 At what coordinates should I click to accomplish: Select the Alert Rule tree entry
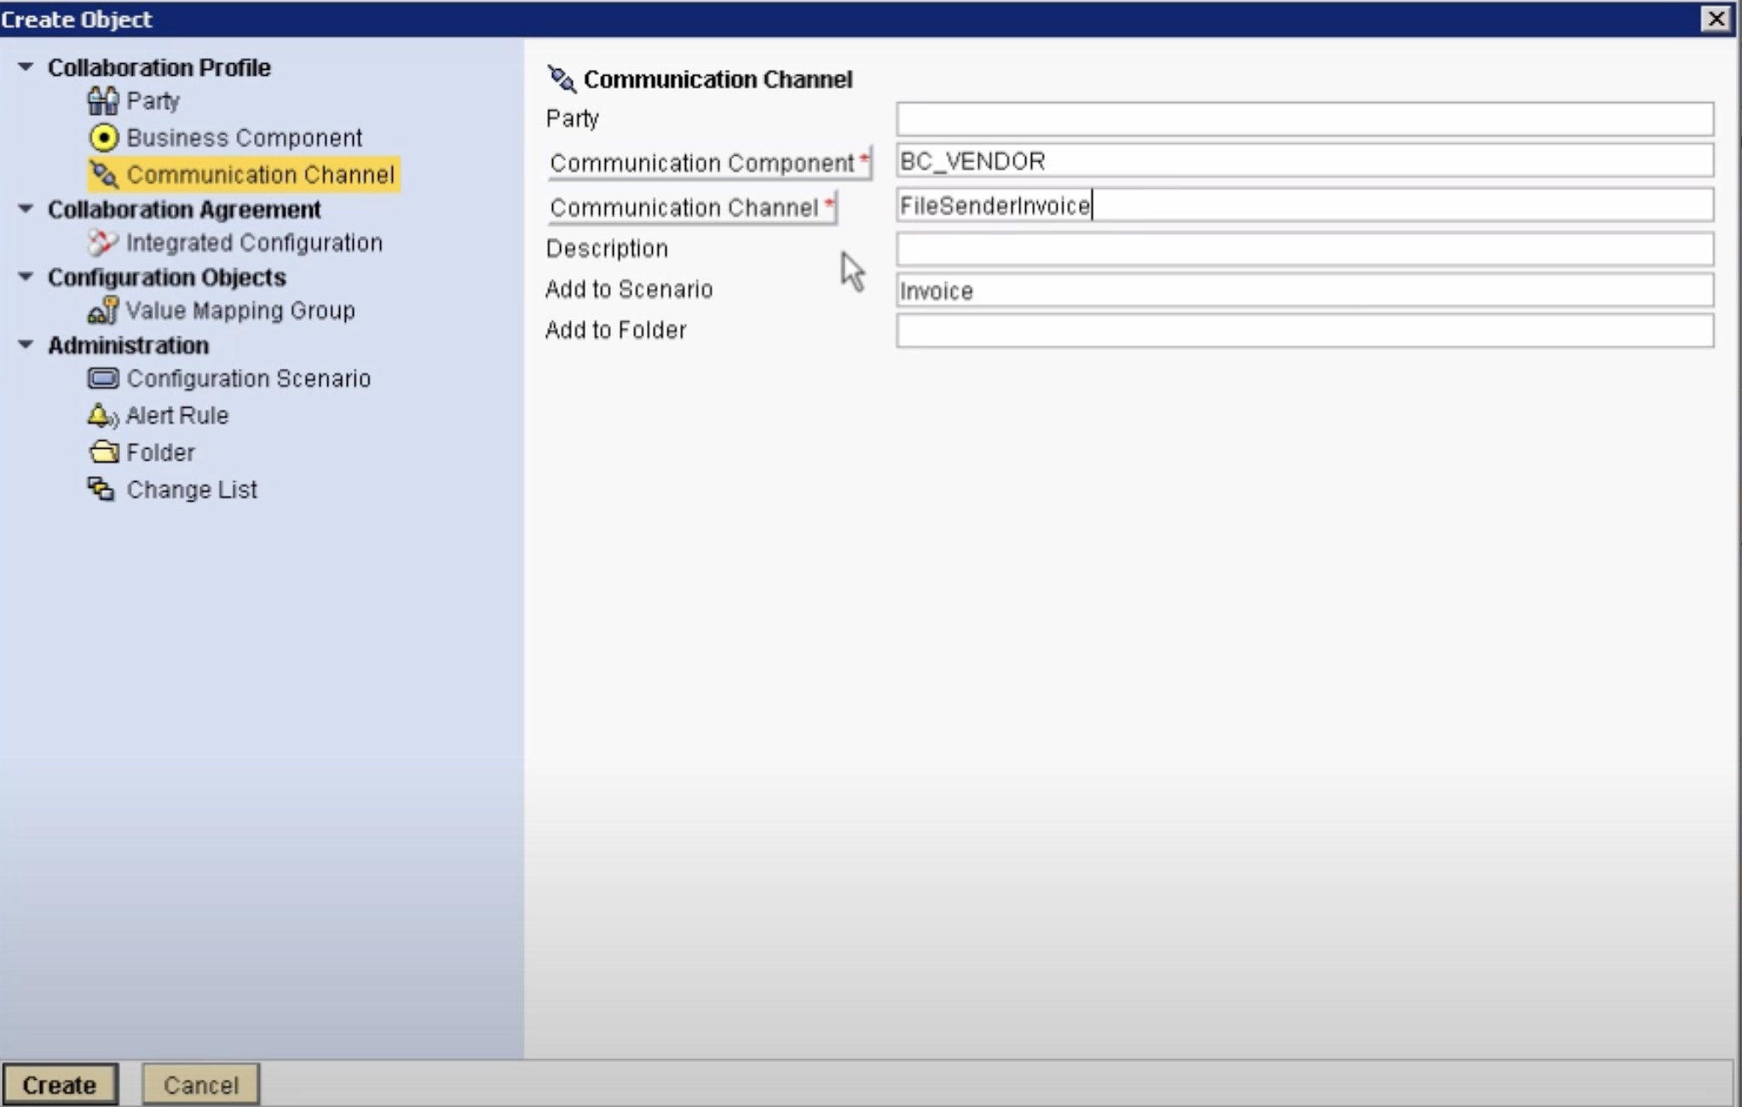[177, 416]
